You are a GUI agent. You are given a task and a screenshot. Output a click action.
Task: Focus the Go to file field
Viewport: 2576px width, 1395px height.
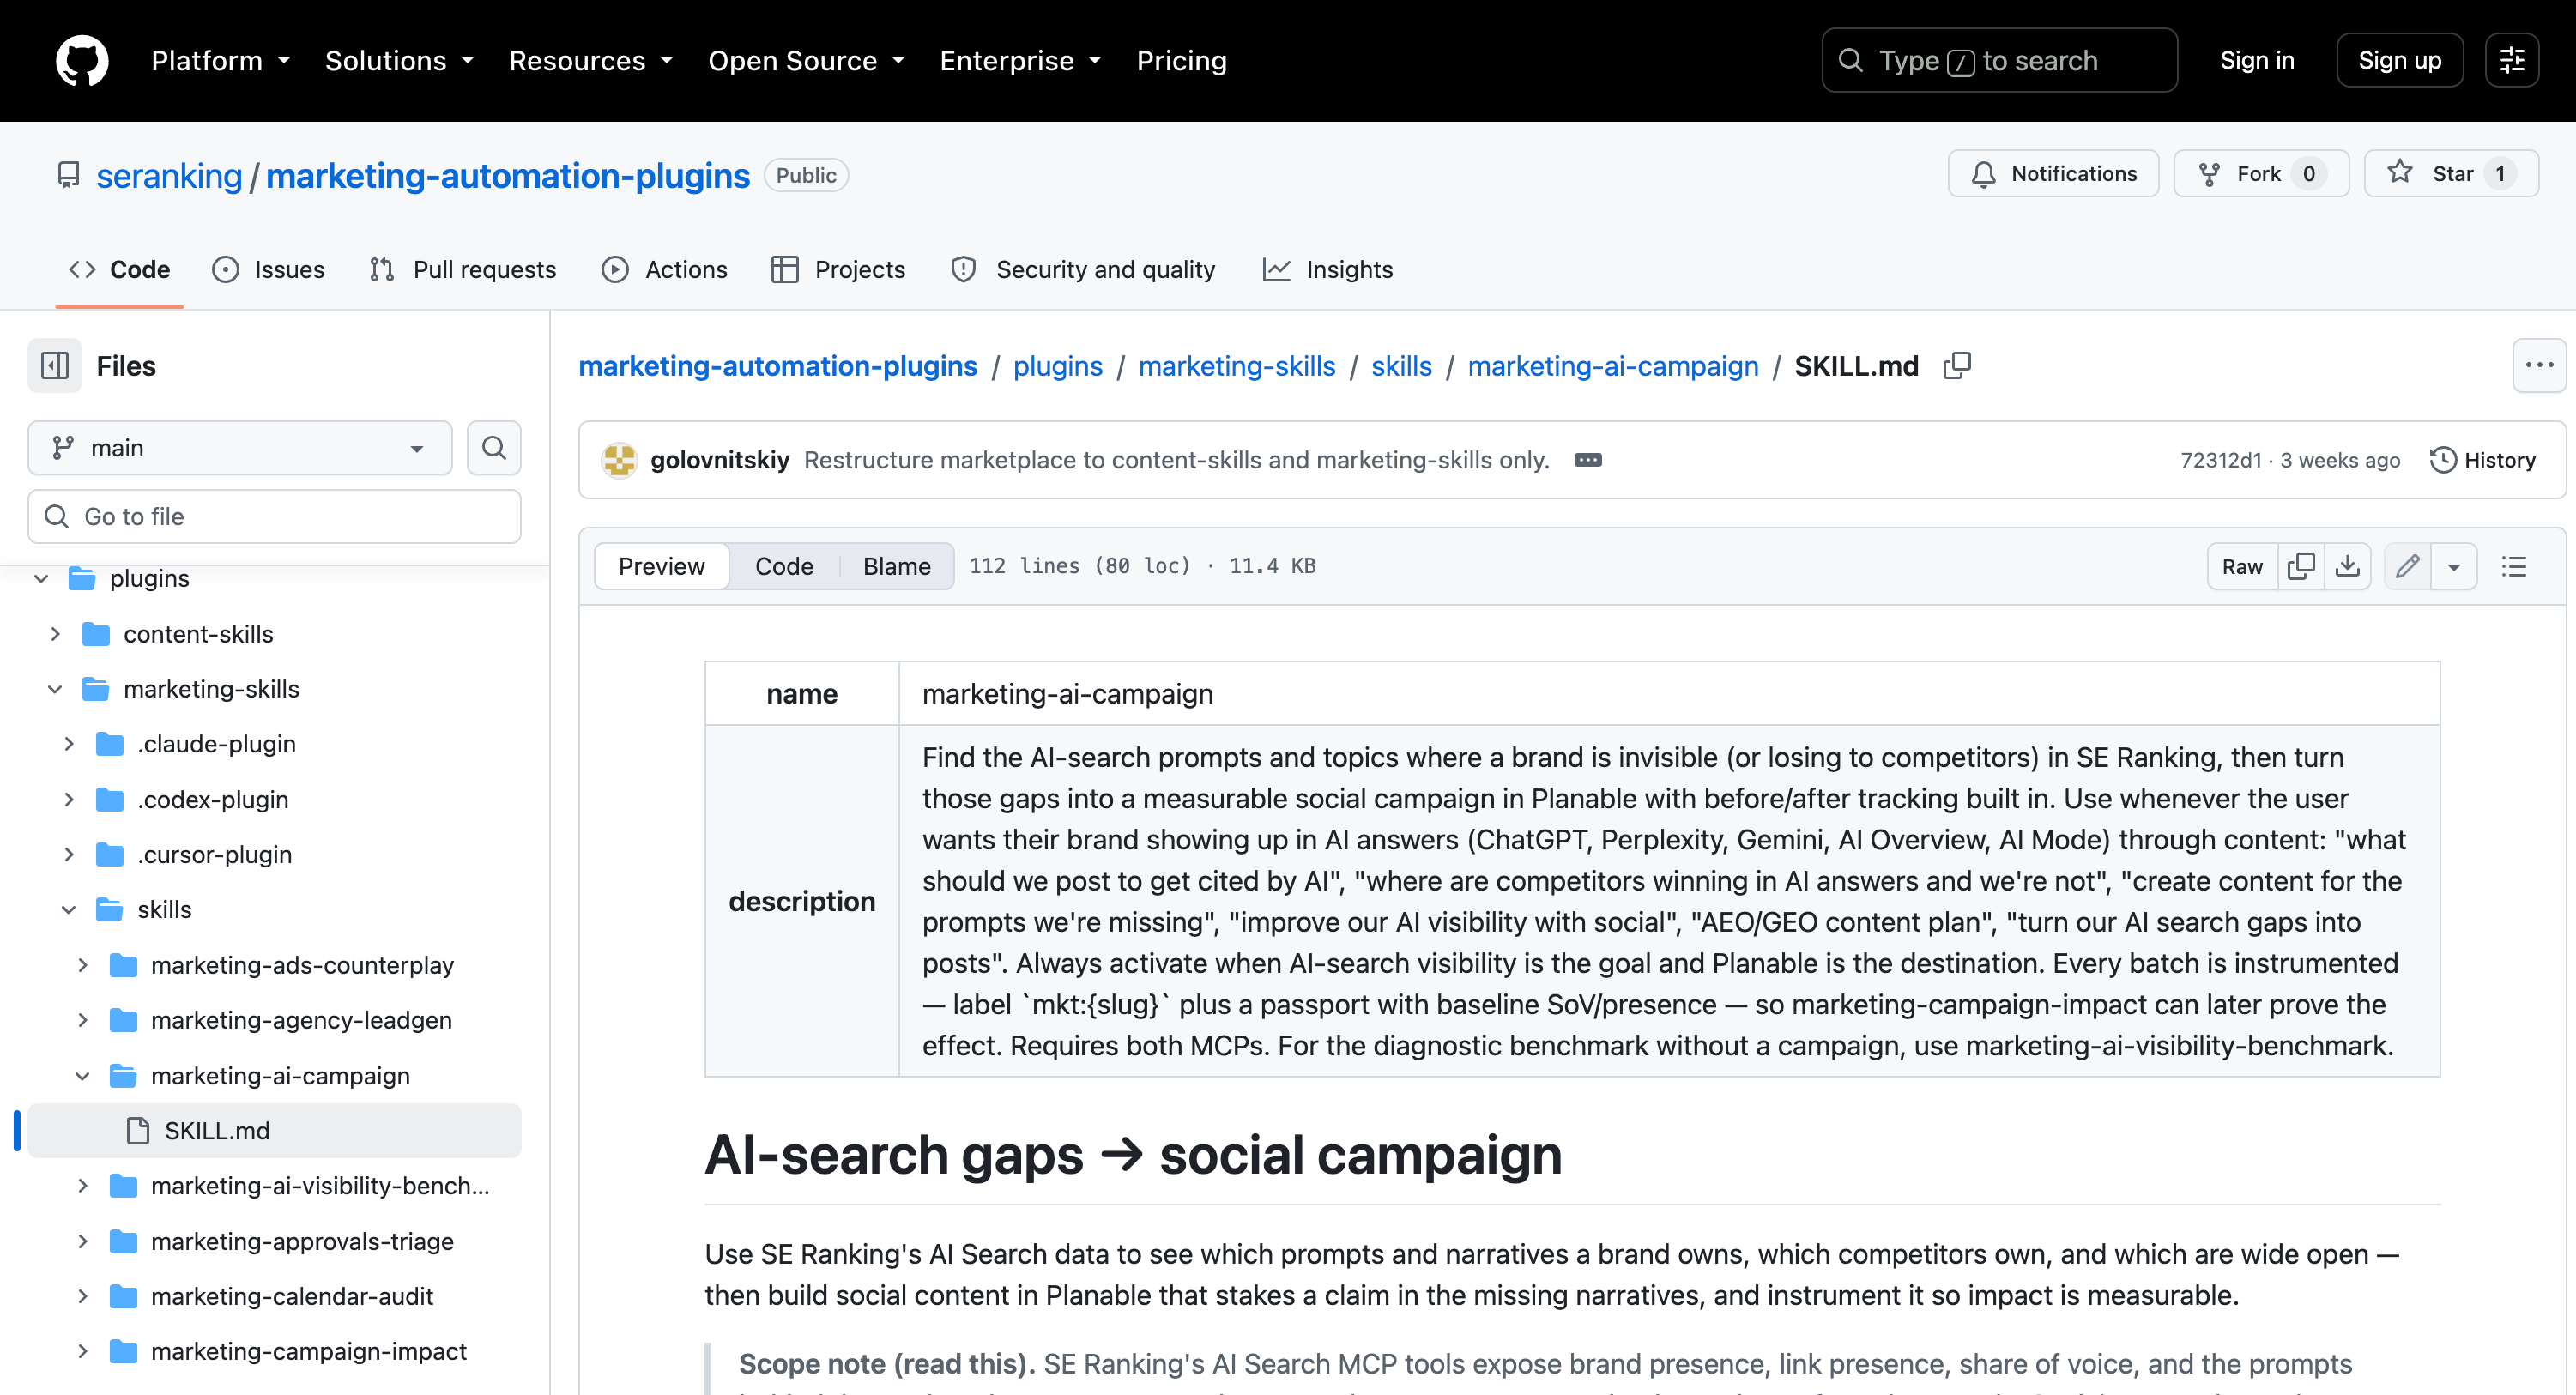[x=274, y=517]
